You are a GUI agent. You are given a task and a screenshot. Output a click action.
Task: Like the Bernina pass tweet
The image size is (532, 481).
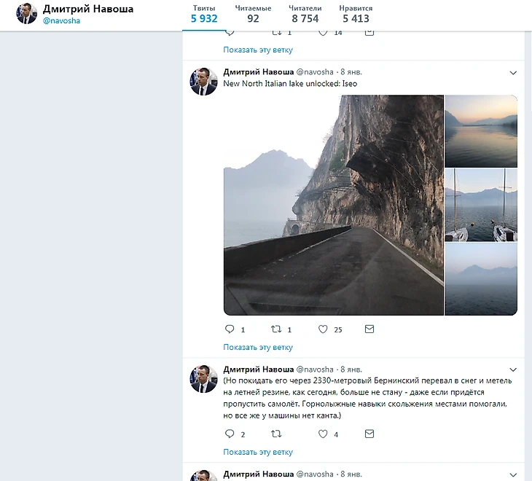click(x=323, y=434)
